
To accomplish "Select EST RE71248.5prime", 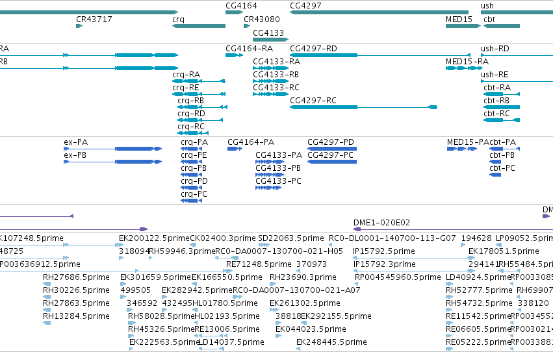I will (x=259, y=264).
